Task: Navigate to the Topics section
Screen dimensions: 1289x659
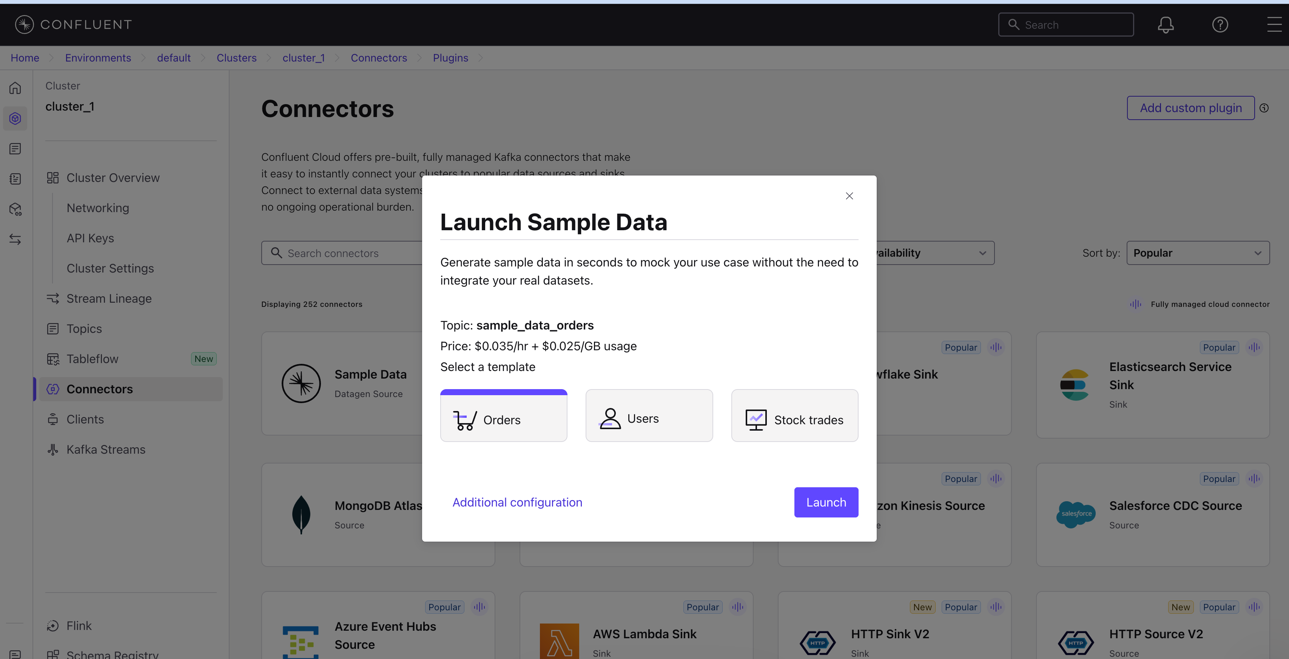Action: tap(84, 328)
